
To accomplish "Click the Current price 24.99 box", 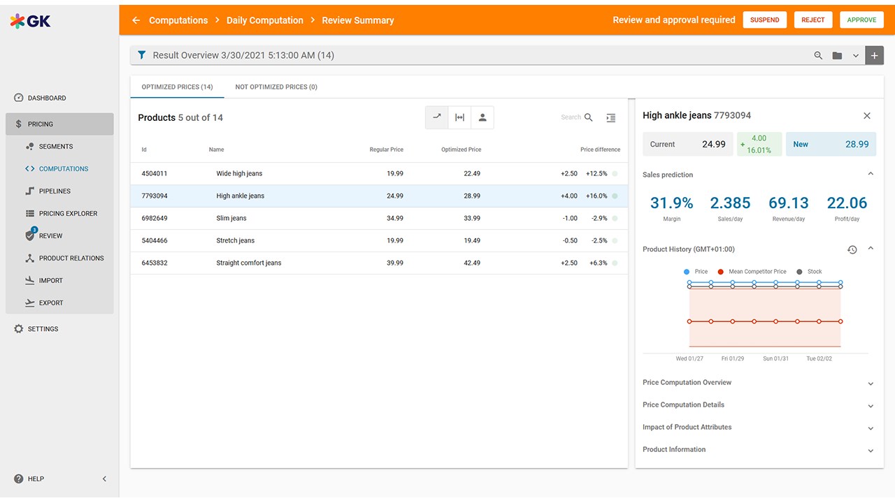I will pyautogui.click(x=687, y=145).
